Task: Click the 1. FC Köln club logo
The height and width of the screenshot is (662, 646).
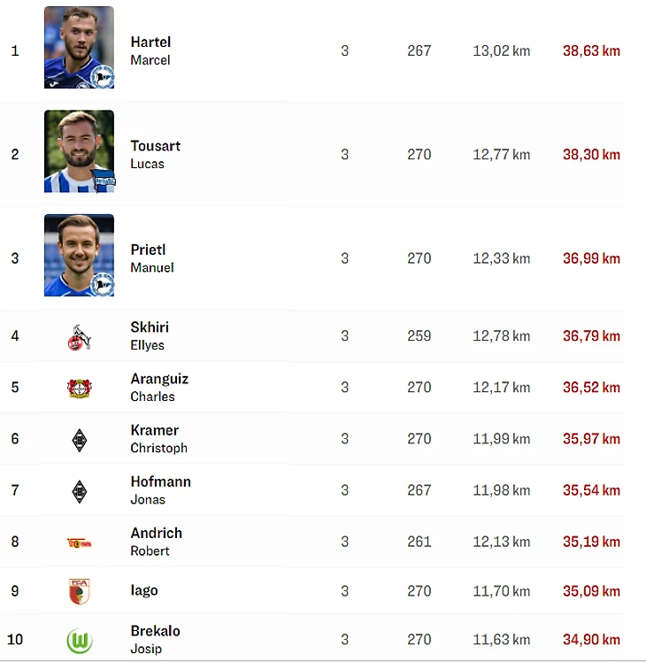Action: click(80, 336)
